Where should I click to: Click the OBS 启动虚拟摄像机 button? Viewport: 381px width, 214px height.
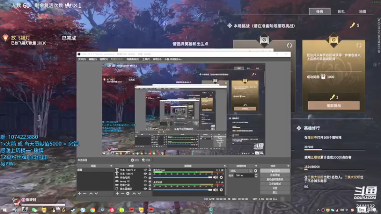[275, 179]
